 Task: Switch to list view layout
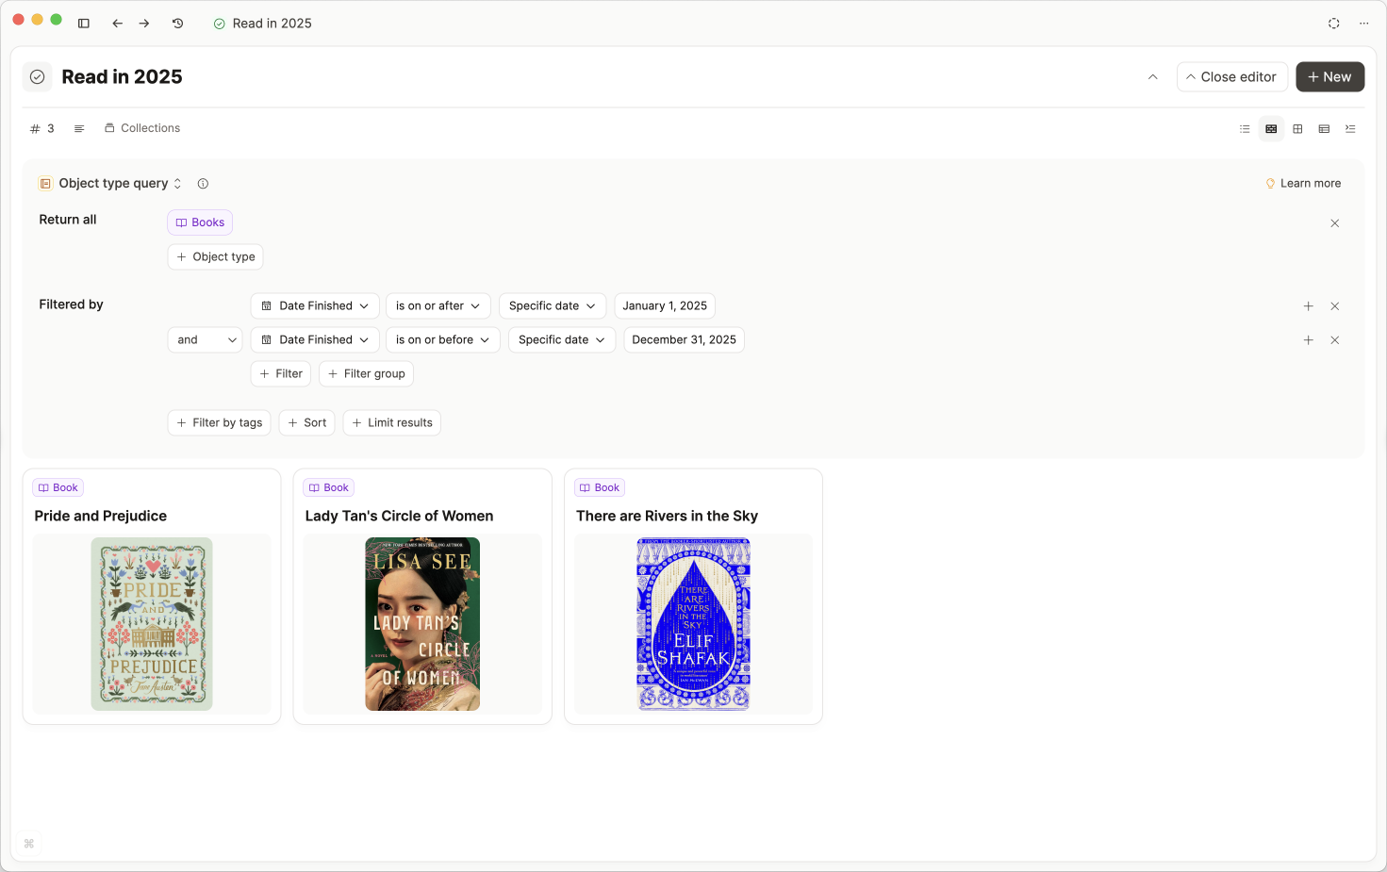(x=1245, y=129)
